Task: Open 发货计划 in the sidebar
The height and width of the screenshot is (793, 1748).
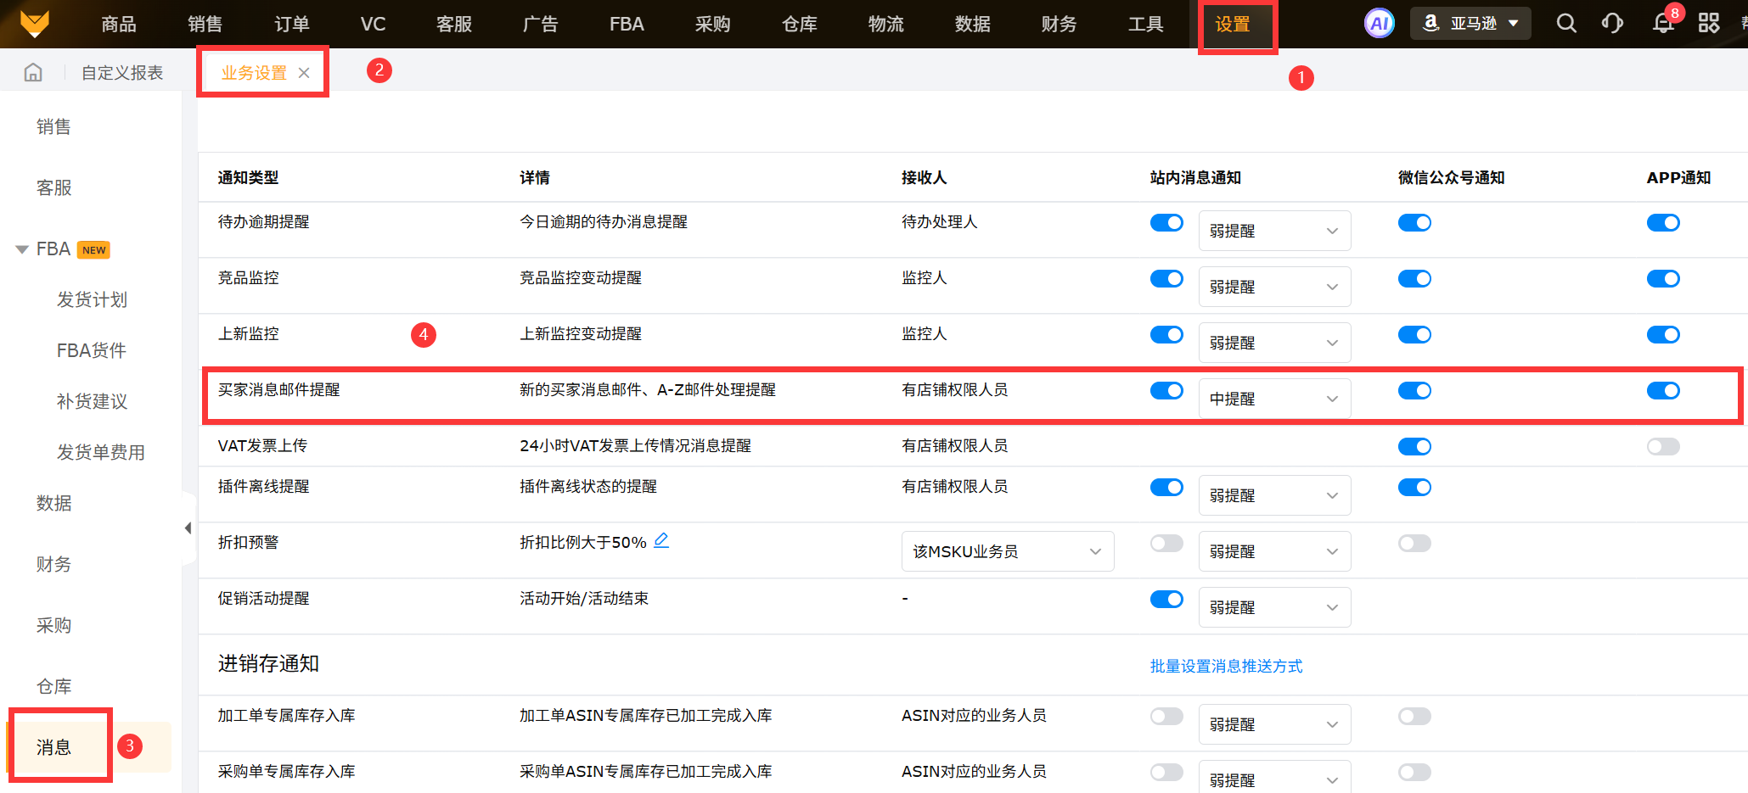Action: click(92, 299)
